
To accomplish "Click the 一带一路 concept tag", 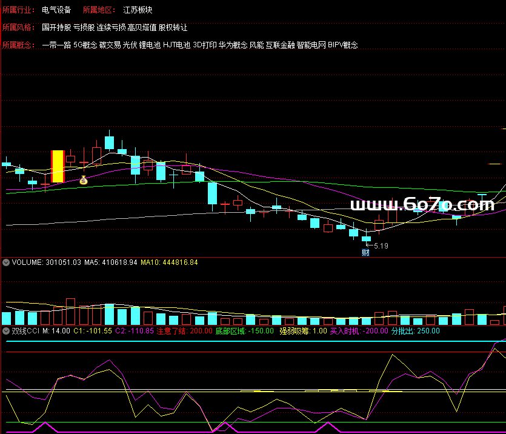I will tap(56, 45).
